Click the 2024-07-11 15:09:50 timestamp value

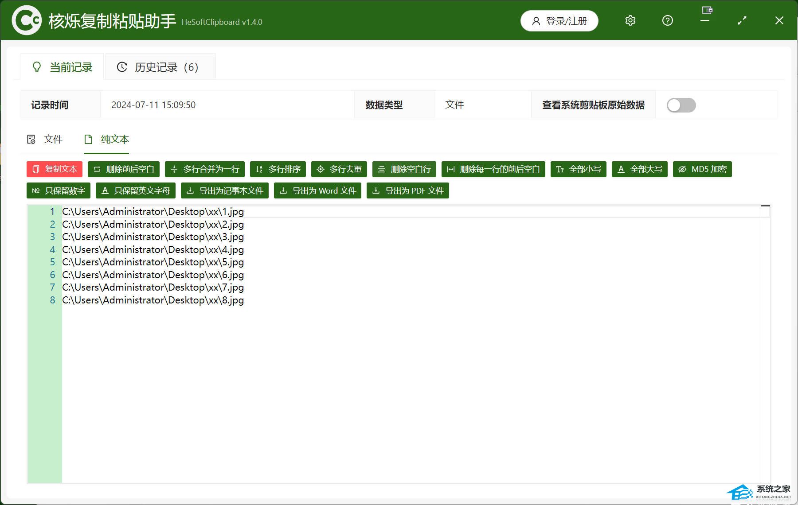pos(153,105)
